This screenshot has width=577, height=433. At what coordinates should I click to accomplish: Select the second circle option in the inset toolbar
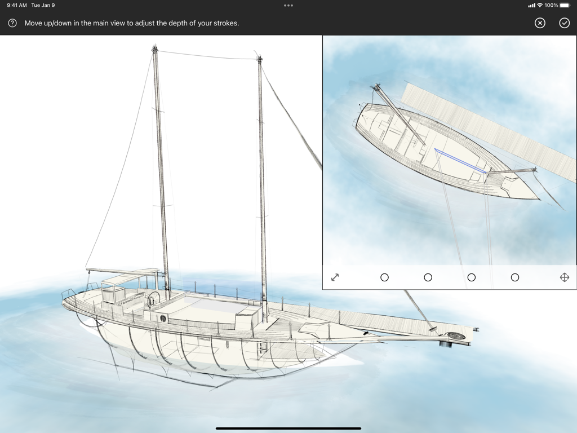(428, 277)
